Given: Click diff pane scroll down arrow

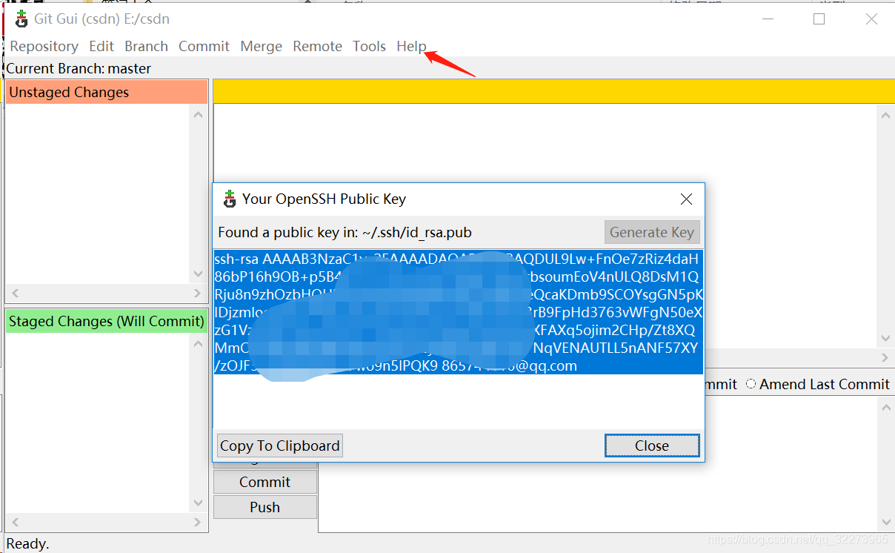Looking at the screenshot, I should point(886,338).
